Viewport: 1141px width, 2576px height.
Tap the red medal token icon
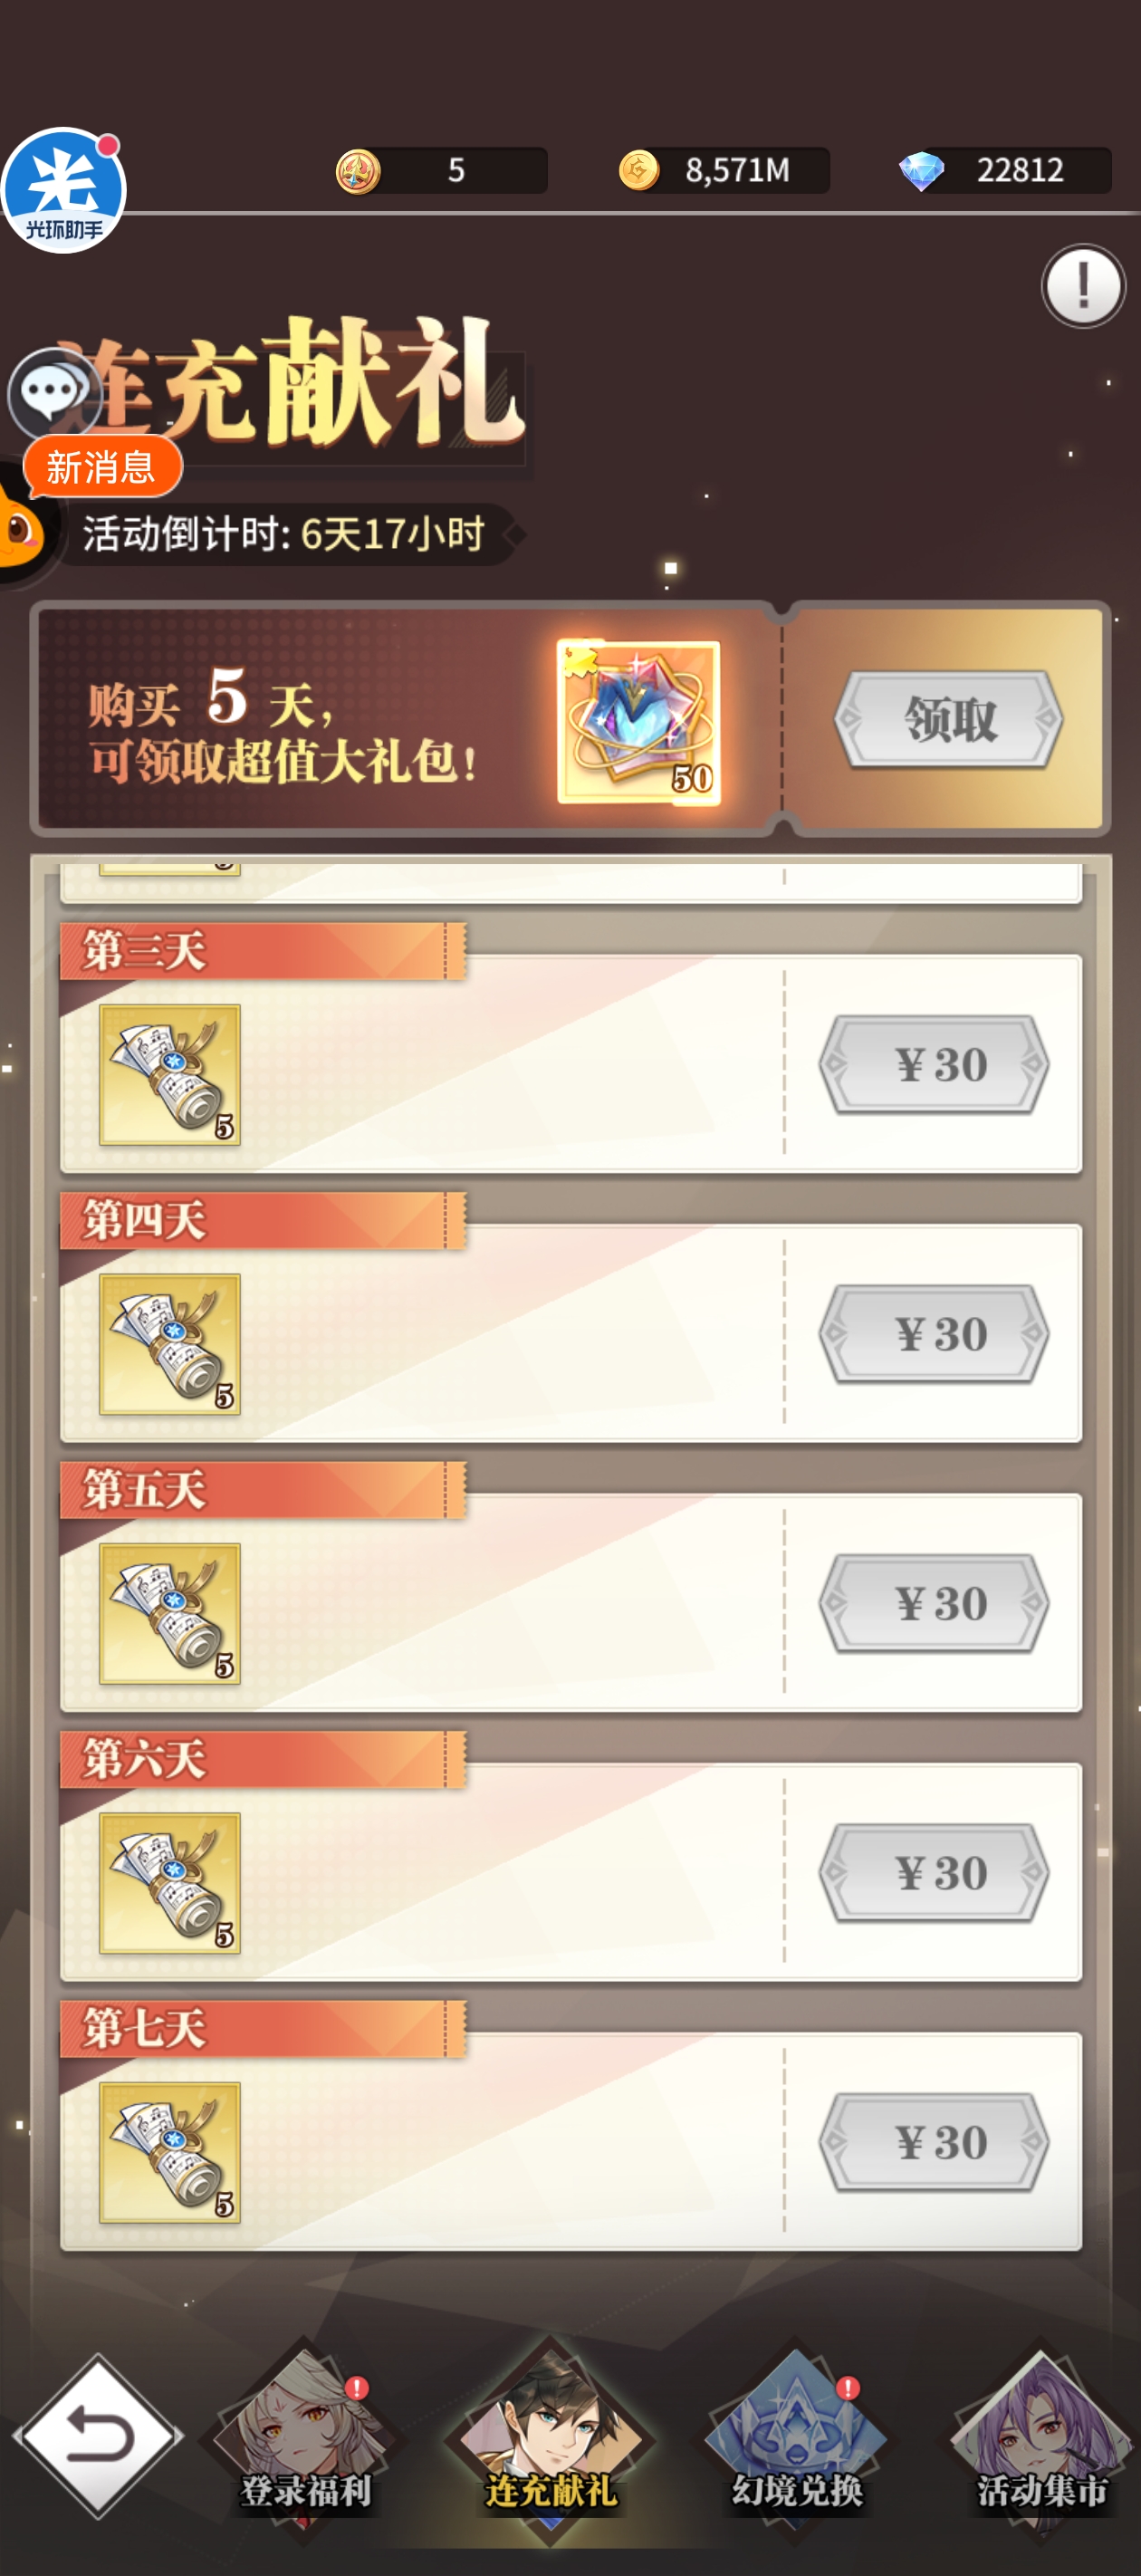tap(358, 171)
